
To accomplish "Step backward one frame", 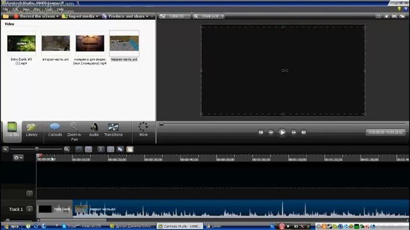I will (271, 132).
